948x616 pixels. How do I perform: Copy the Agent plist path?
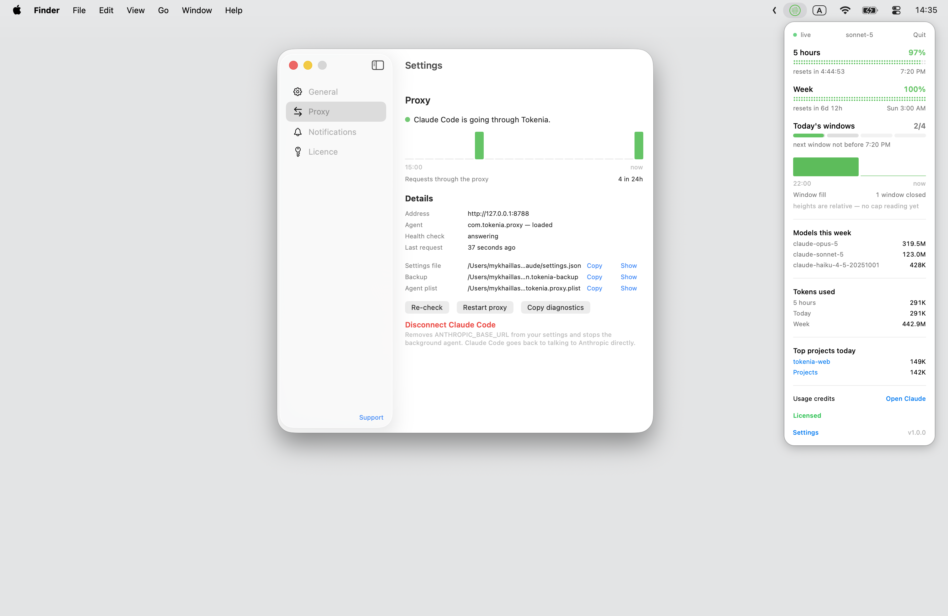point(594,288)
